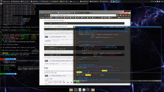Click the scissors-like extension icon after the star
Viewport: 164px width, 92px height.
point(118,15)
